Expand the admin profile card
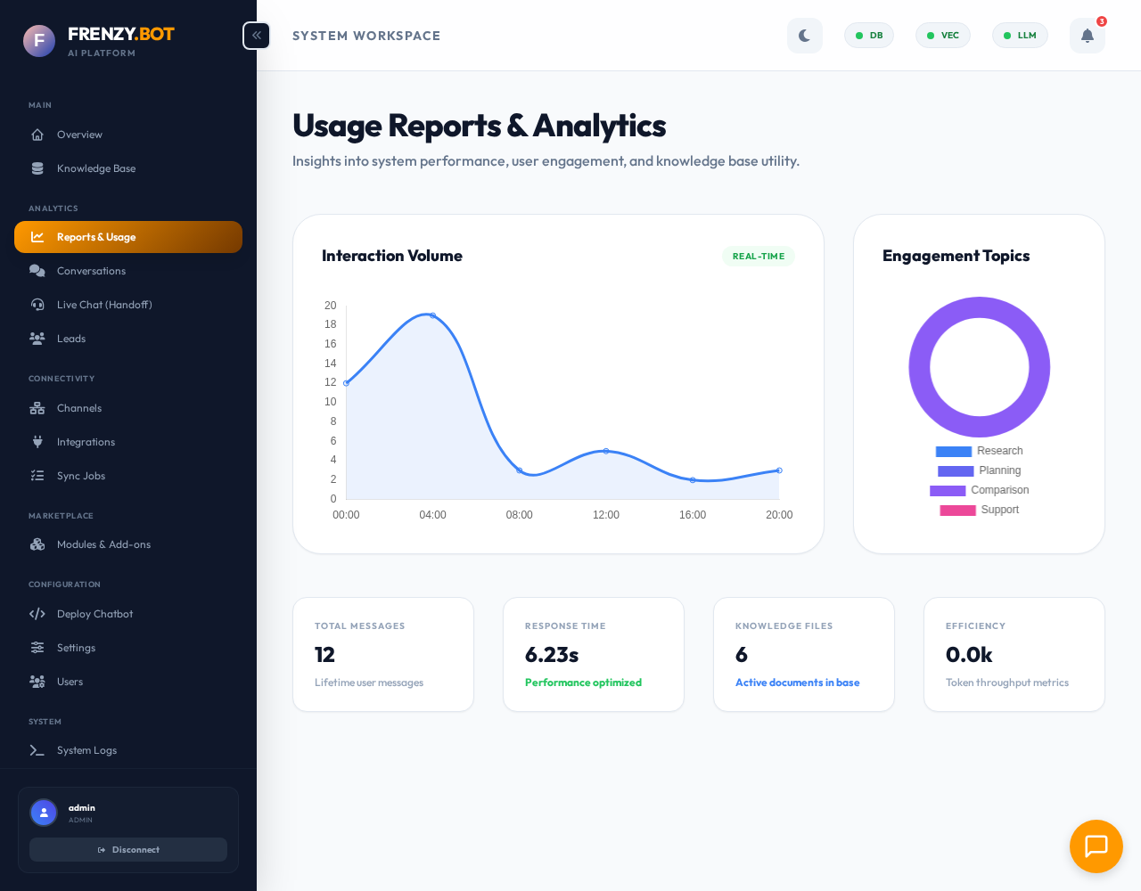The width and height of the screenshot is (1141, 891). [128, 812]
